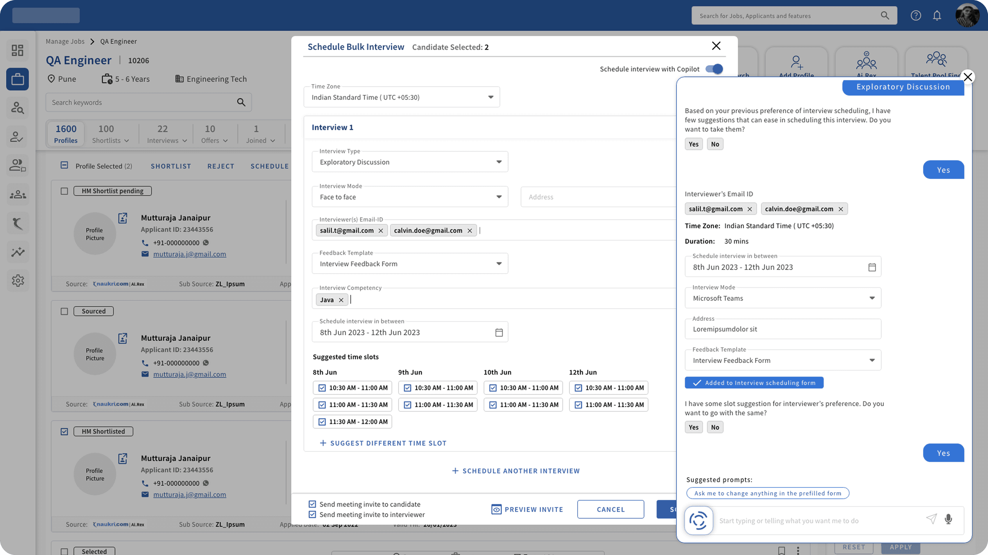Open the calendar icon in Copilot date range

point(872,267)
